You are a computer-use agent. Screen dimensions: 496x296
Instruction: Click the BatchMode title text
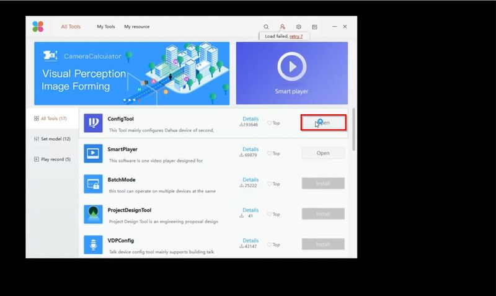point(122,179)
